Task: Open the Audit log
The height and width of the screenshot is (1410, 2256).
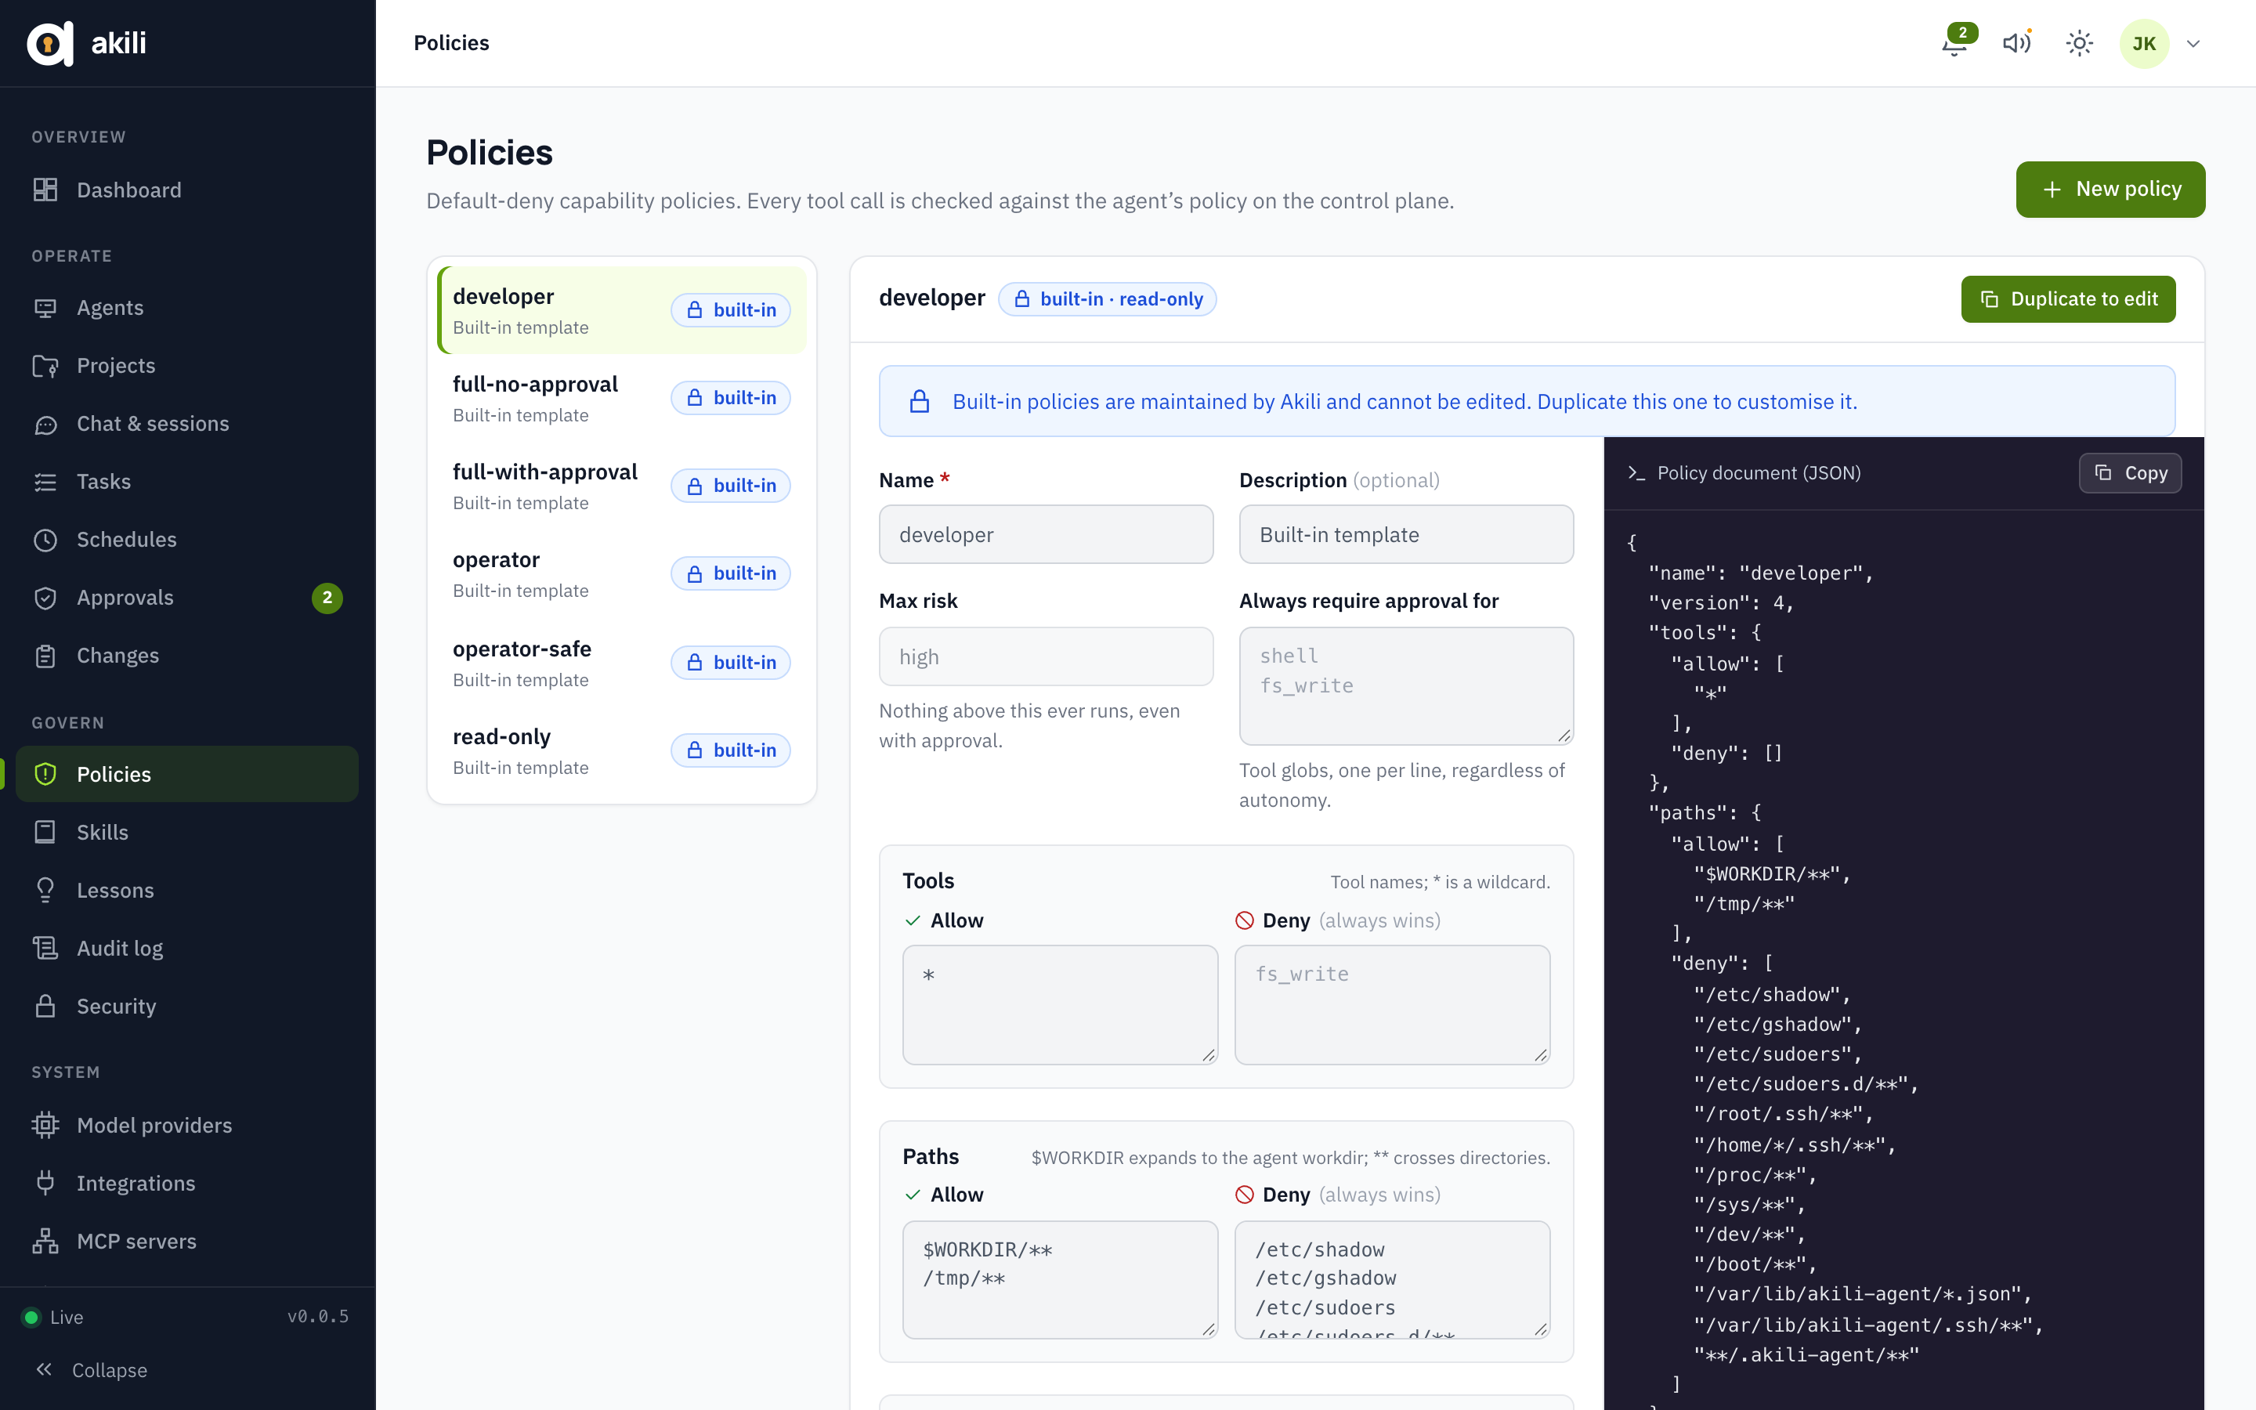Action: [187, 948]
